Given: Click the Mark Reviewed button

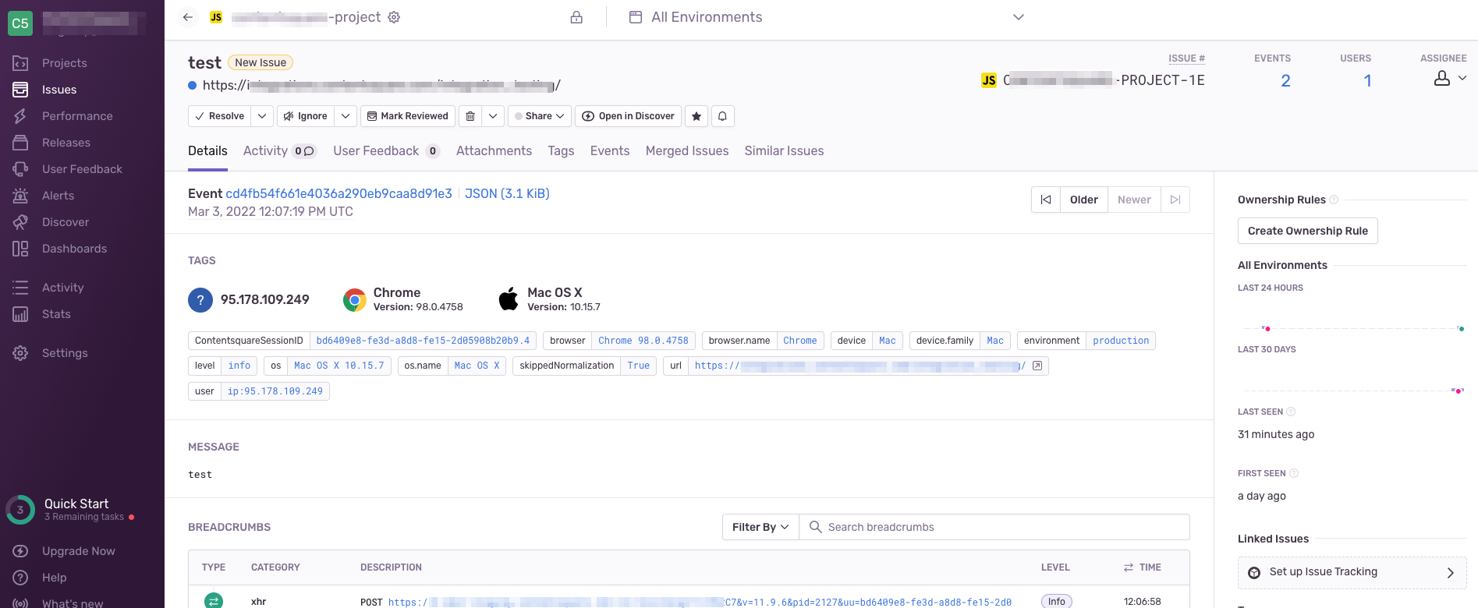Looking at the screenshot, I should pyautogui.click(x=408, y=116).
